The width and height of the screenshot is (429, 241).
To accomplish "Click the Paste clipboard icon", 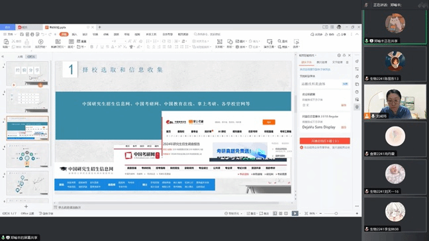I will tap(6, 42).
